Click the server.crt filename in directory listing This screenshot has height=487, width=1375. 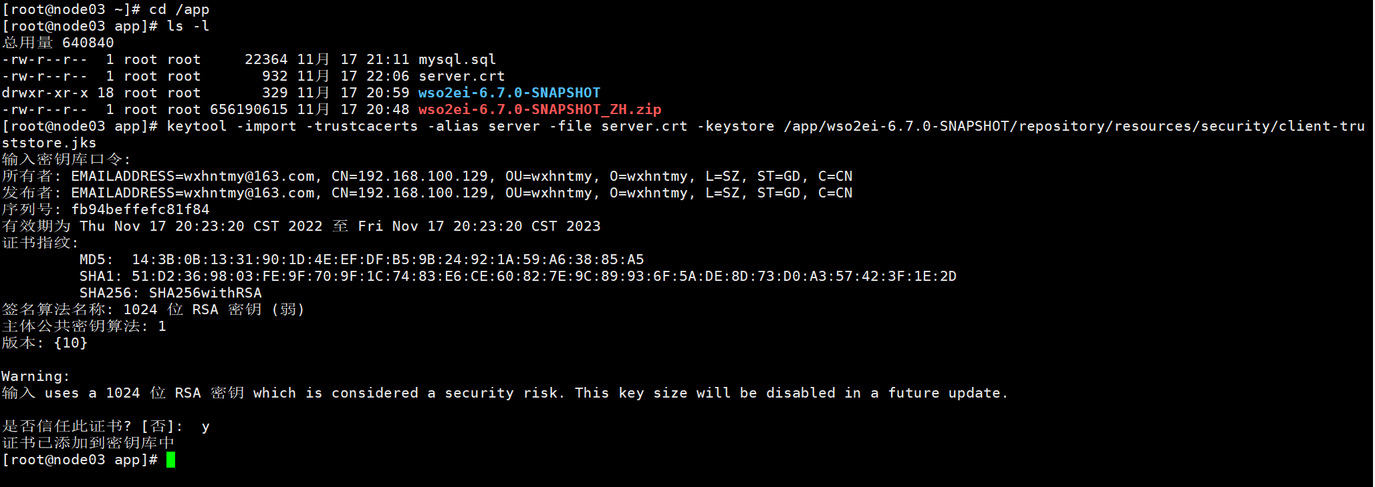[461, 76]
